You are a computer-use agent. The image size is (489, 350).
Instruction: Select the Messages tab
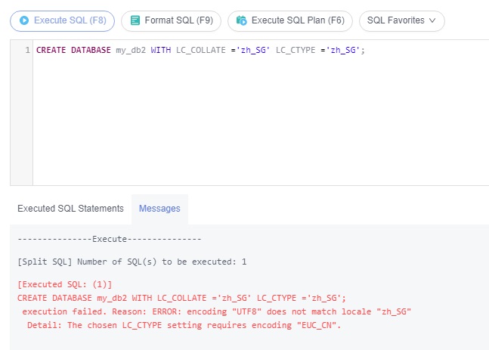[x=159, y=209]
